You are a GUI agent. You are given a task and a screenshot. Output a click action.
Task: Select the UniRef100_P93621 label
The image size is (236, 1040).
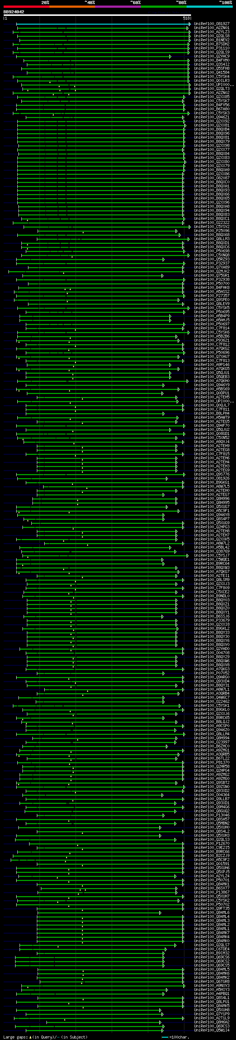click(212, 341)
